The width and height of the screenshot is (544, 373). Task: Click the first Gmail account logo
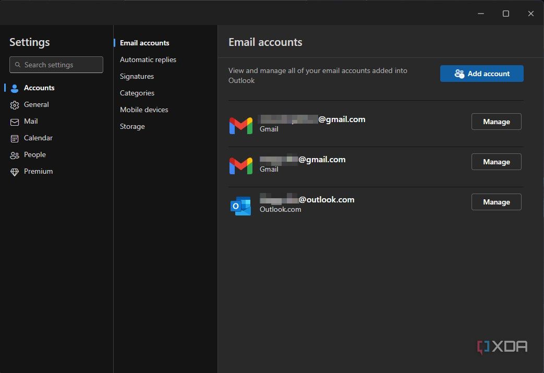[241, 126]
